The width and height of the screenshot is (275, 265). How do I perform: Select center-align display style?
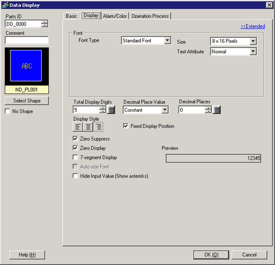tap(88, 127)
